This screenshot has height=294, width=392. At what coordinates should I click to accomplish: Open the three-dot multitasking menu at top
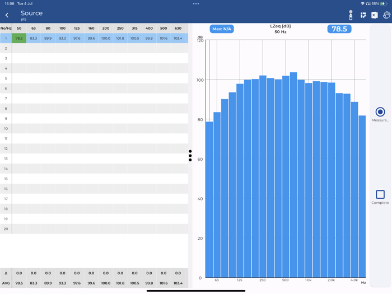pos(196,4)
